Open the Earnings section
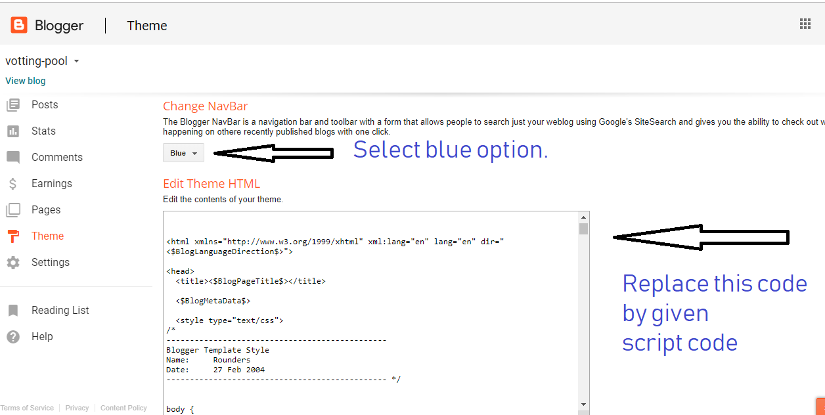 pyautogui.click(x=52, y=183)
